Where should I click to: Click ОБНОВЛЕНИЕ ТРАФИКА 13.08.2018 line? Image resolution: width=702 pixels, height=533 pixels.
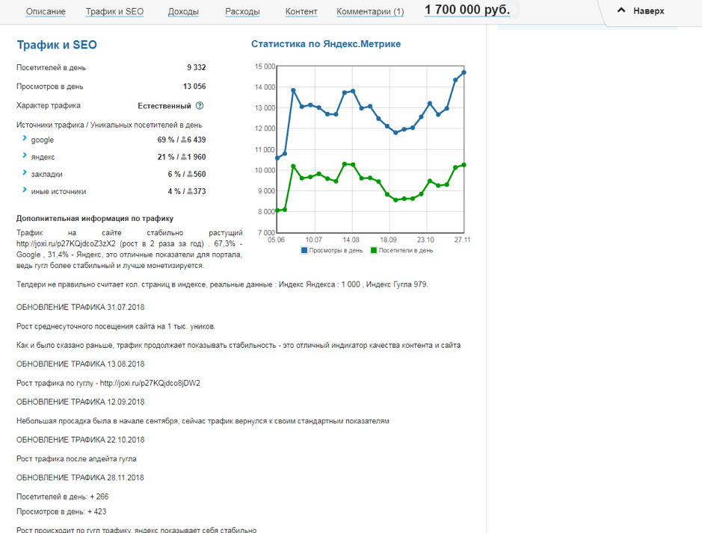click(81, 364)
